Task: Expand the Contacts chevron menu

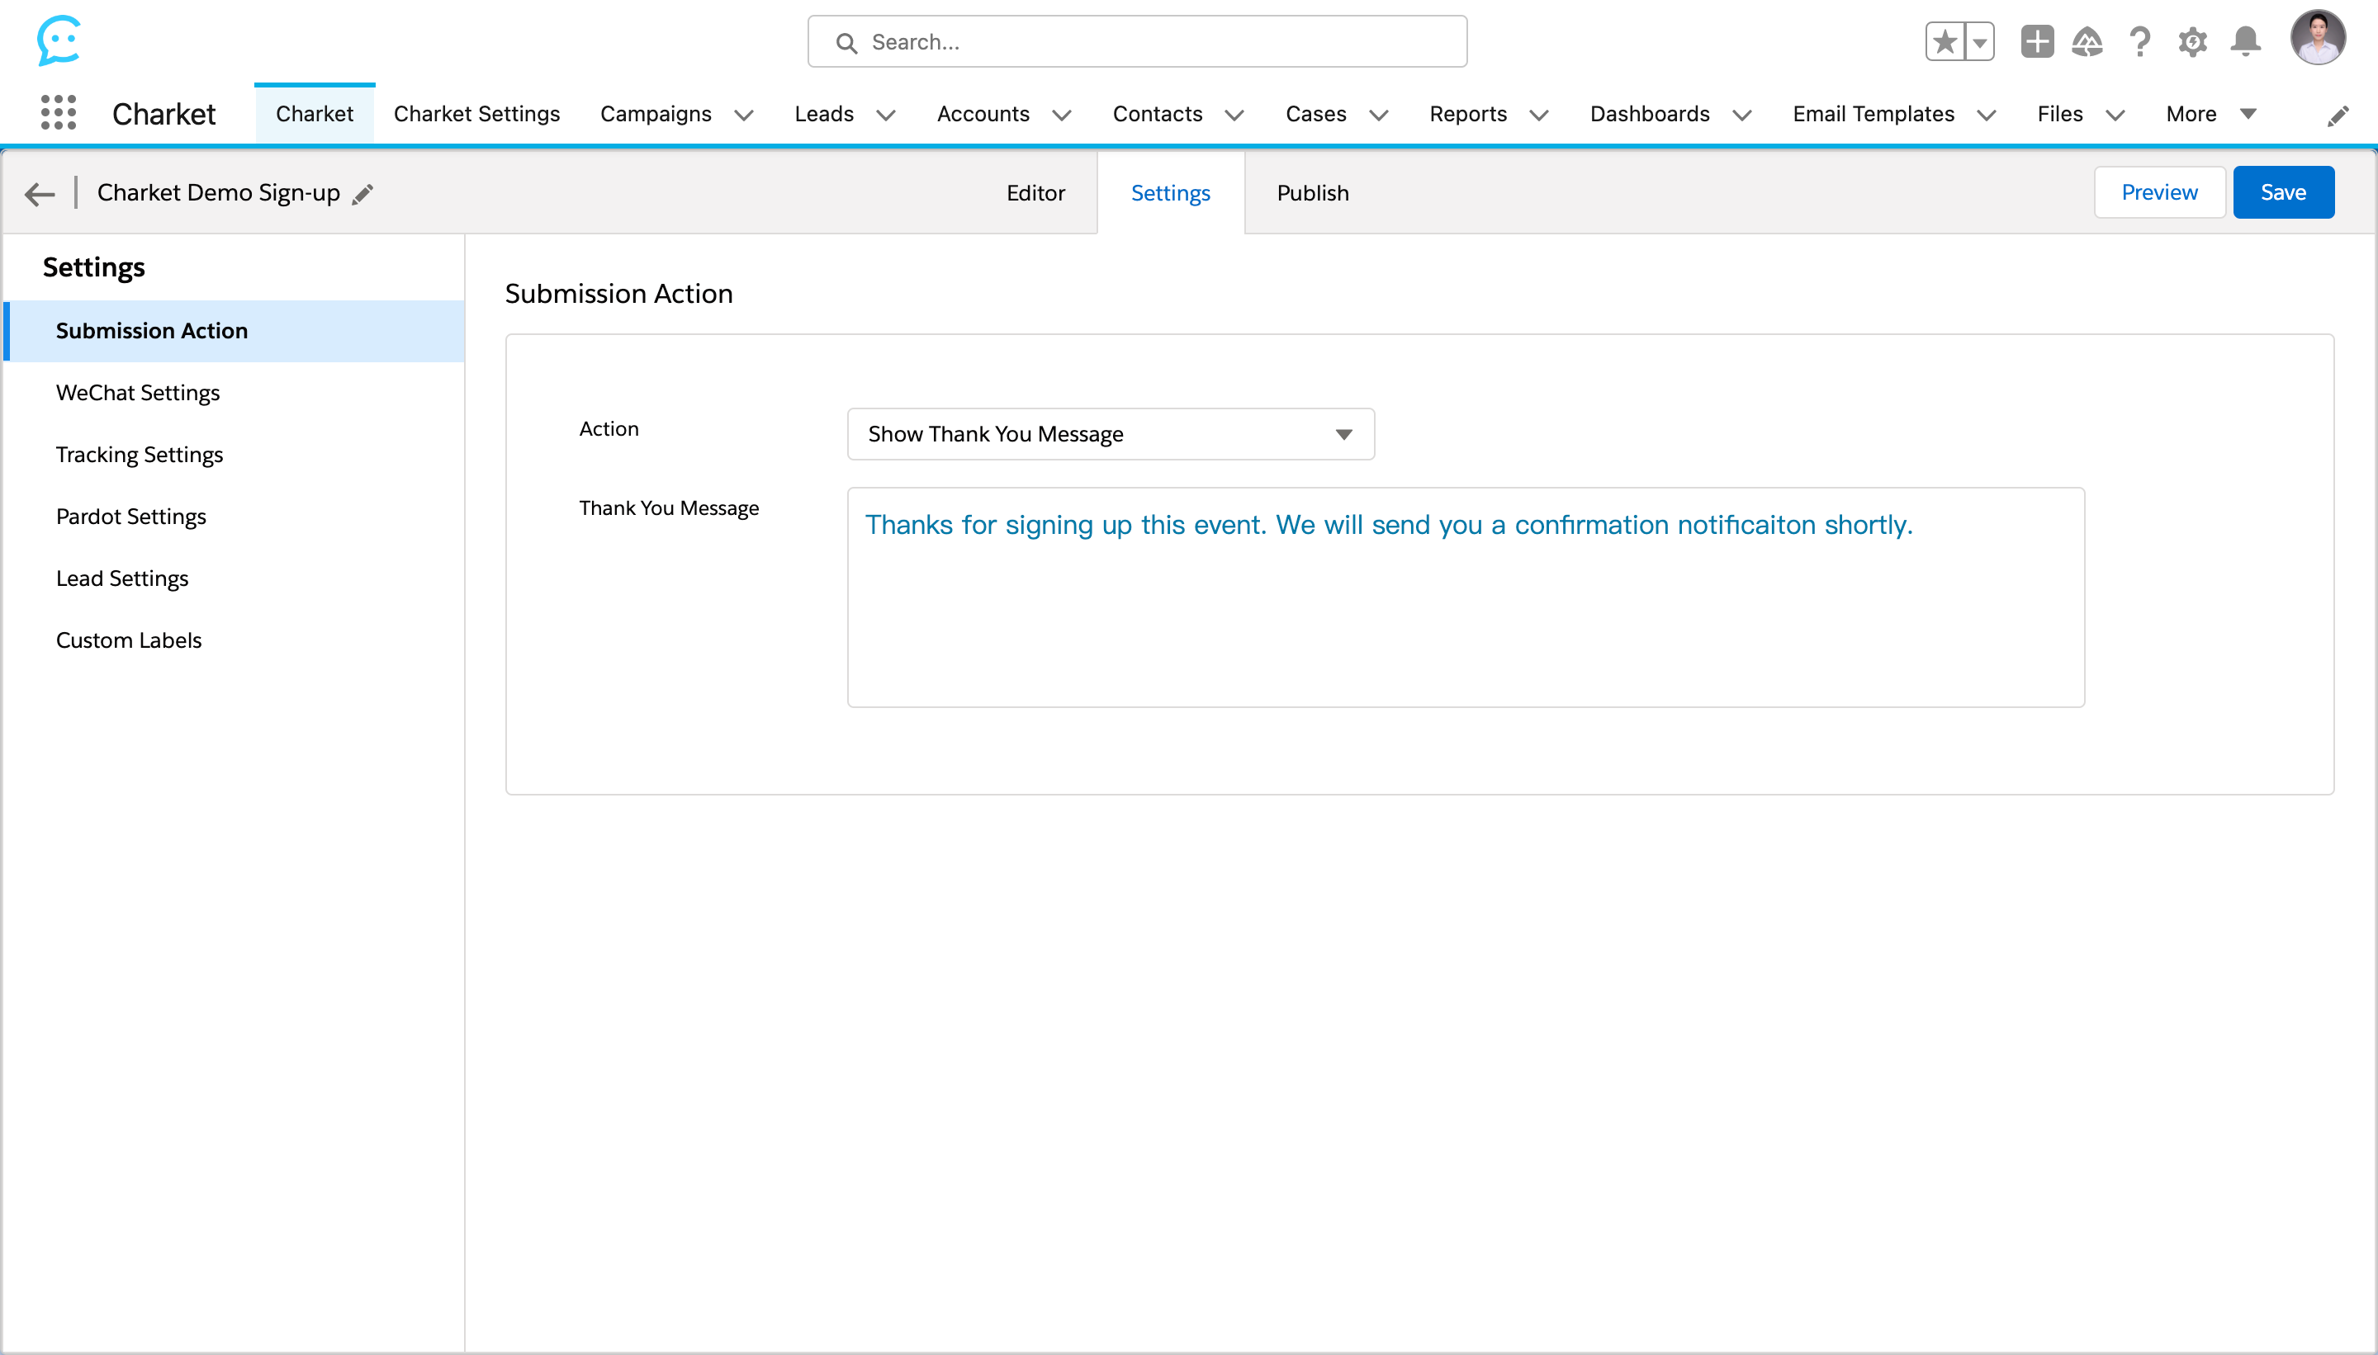Action: [1234, 116]
